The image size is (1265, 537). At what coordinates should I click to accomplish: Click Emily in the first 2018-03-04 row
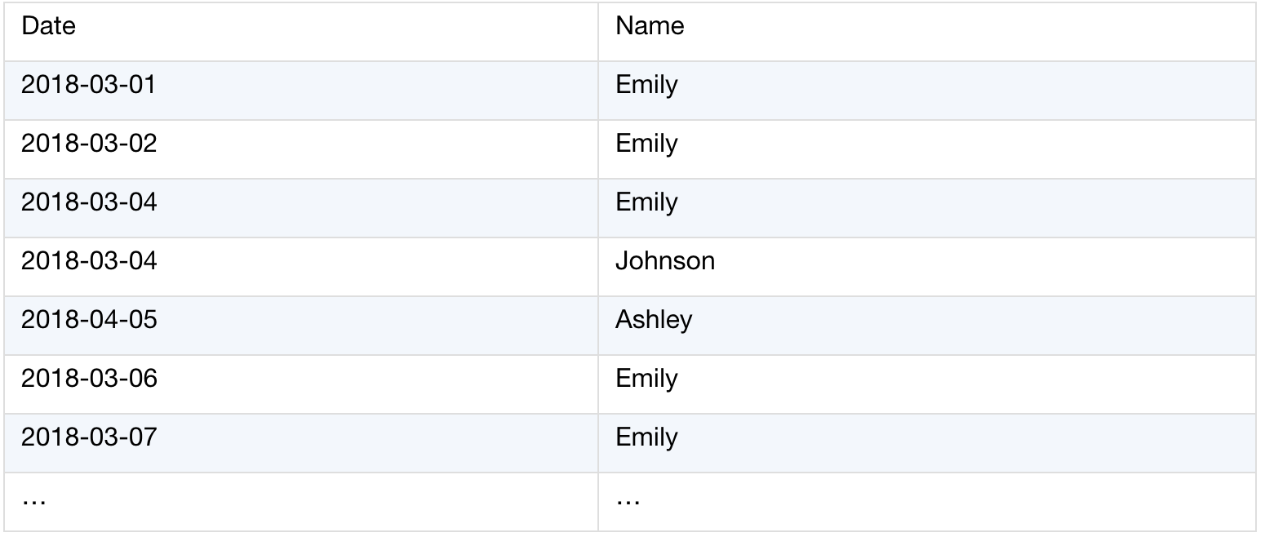(x=927, y=207)
